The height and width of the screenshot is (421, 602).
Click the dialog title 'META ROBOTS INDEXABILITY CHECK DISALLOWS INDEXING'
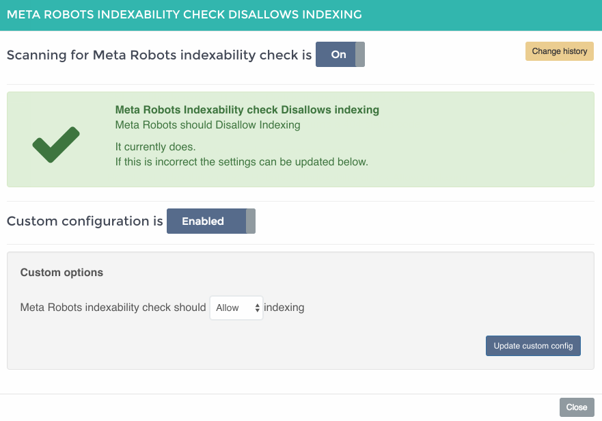(x=184, y=14)
